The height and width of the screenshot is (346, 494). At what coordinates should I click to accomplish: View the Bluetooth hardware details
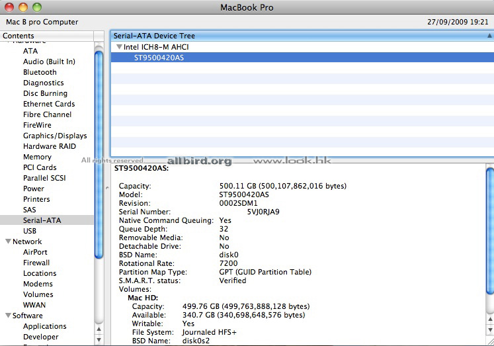point(40,72)
